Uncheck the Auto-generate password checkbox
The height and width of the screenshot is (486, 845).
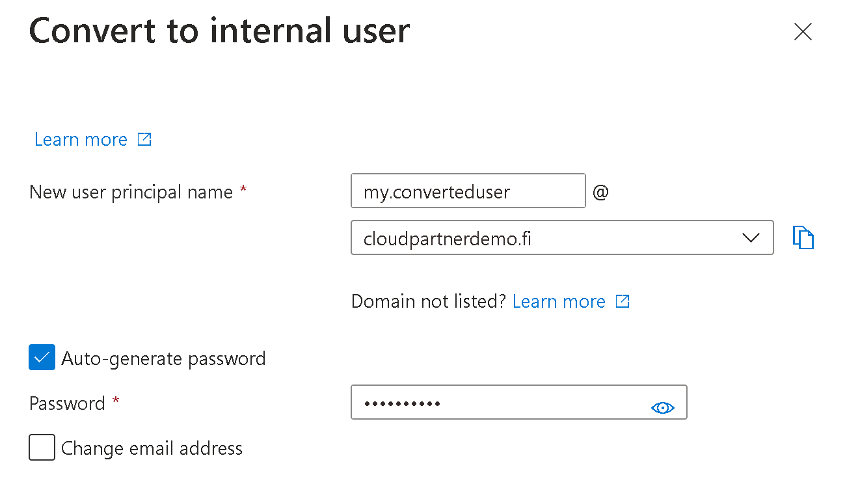42,358
